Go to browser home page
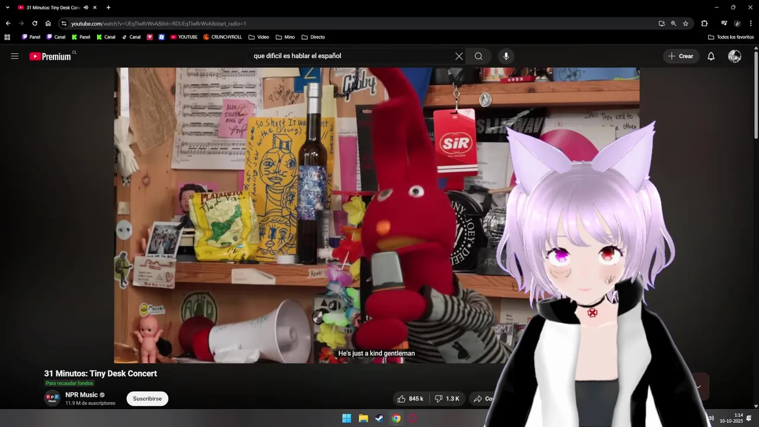This screenshot has width=759, height=427. [x=48, y=24]
